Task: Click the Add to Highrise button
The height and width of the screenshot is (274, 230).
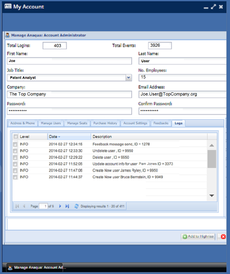Action: [x=198, y=237]
